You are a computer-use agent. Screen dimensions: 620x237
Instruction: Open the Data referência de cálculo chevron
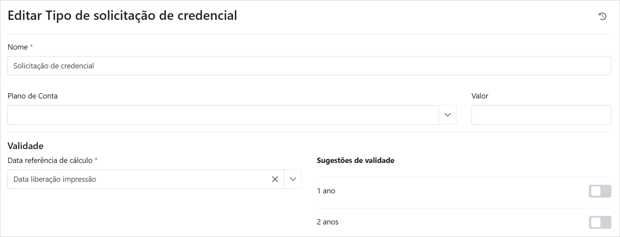pos(293,179)
